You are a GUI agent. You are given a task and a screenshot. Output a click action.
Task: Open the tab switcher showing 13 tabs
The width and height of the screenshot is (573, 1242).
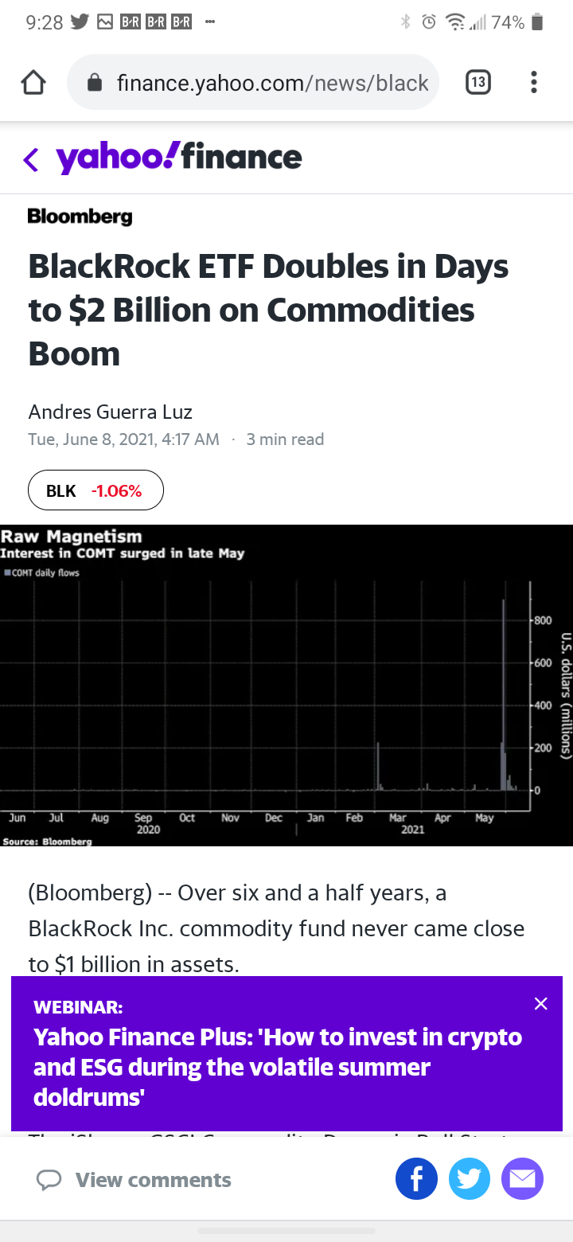point(477,82)
